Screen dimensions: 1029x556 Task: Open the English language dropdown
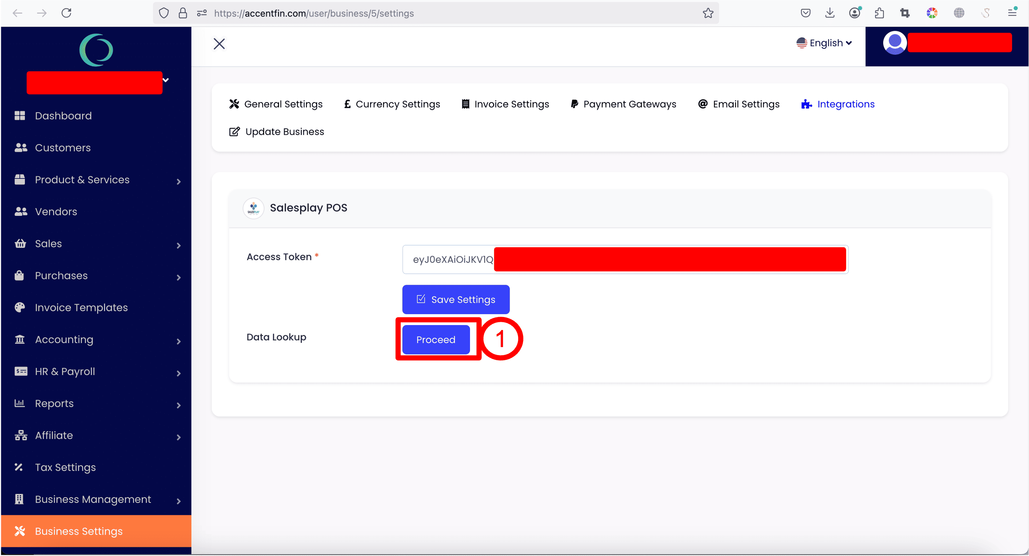point(824,43)
